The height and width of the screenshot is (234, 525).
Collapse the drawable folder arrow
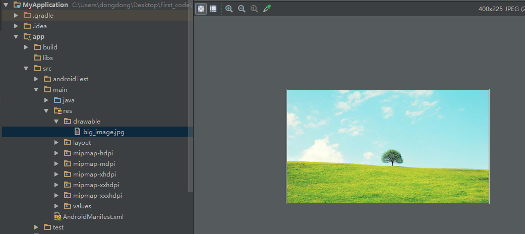point(56,122)
